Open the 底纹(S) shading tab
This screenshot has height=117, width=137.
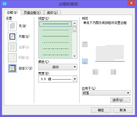click(52, 13)
